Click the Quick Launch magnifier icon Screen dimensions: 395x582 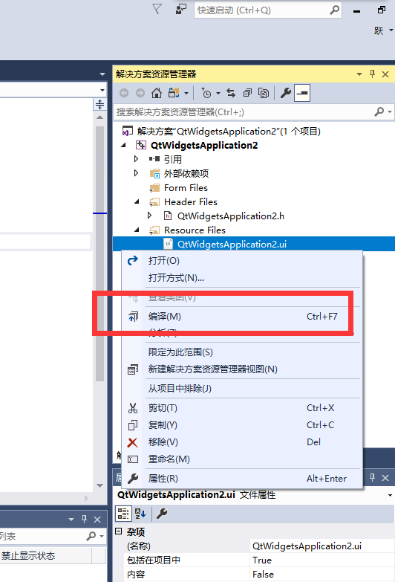click(x=334, y=10)
